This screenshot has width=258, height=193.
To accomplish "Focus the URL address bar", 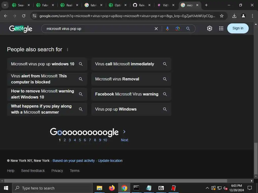I will (127, 16).
